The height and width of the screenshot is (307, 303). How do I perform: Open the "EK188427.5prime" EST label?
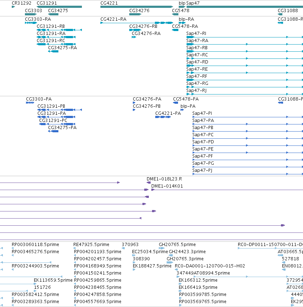click(x=152, y=266)
